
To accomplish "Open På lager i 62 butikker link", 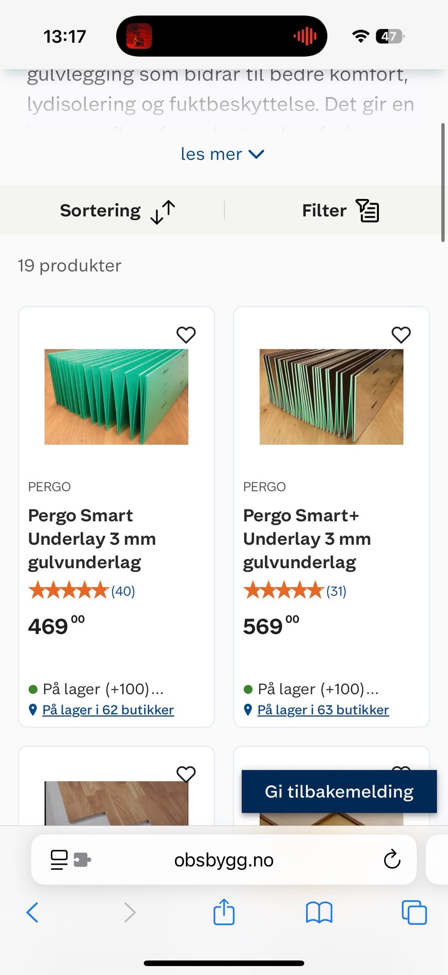I will [x=108, y=710].
